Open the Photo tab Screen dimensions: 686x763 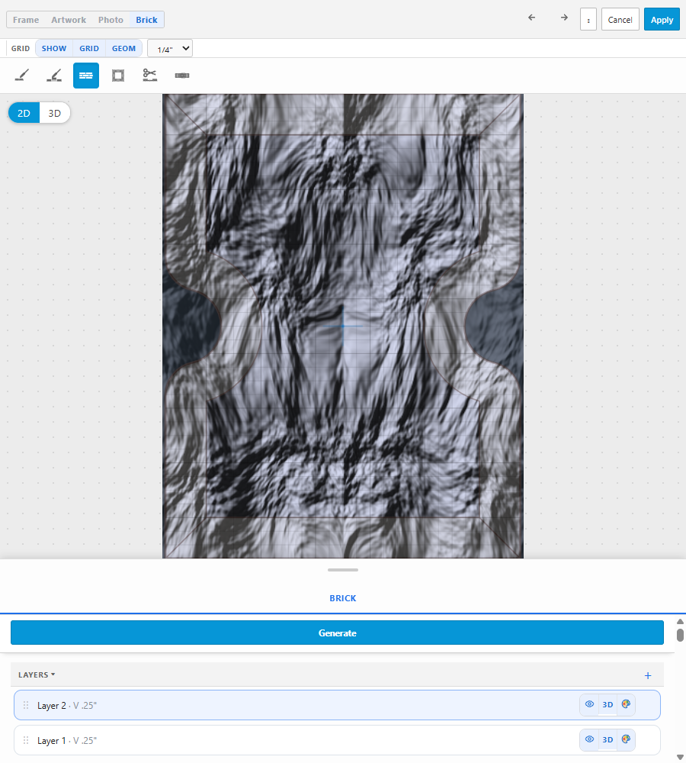click(x=111, y=20)
